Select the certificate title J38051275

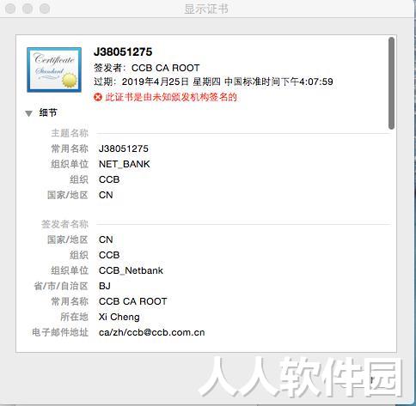[123, 52]
